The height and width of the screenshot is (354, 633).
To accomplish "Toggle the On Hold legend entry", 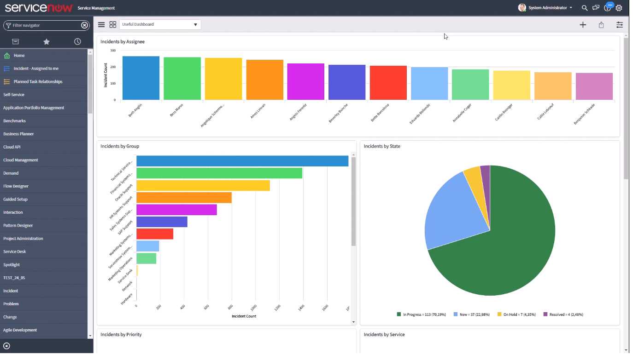I will pos(514,314).
